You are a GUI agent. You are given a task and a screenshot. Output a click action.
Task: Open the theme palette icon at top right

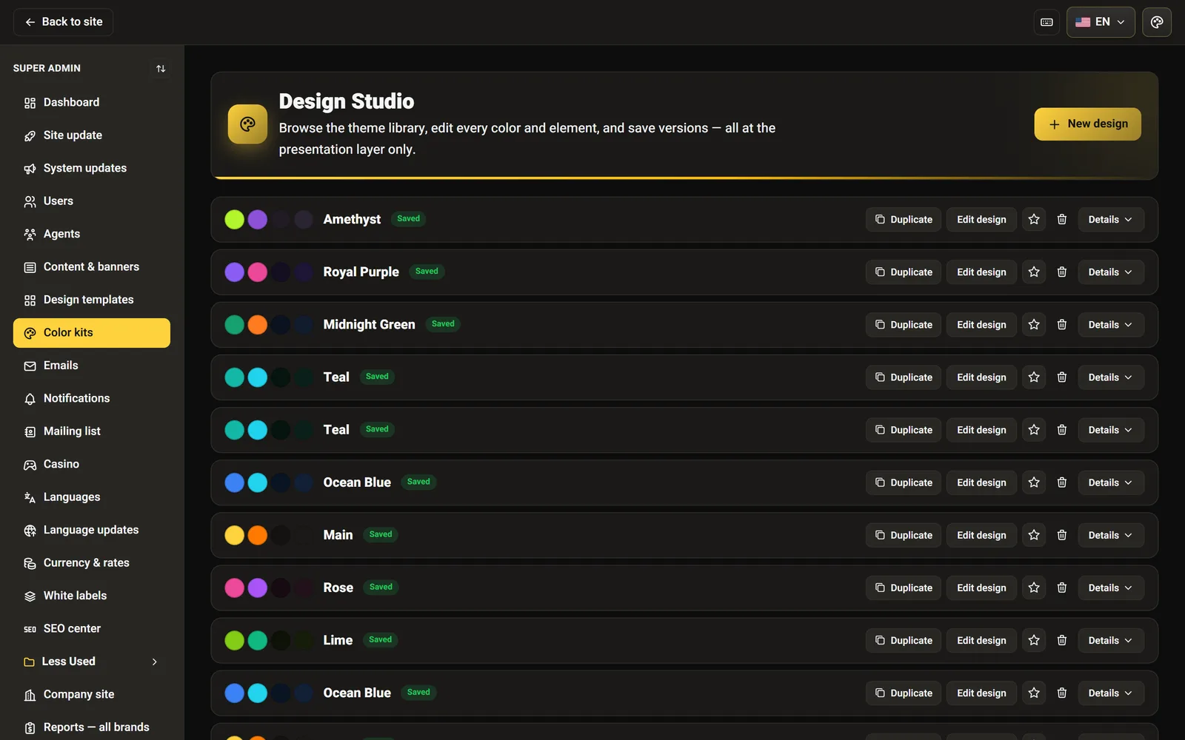(1157, 22)
